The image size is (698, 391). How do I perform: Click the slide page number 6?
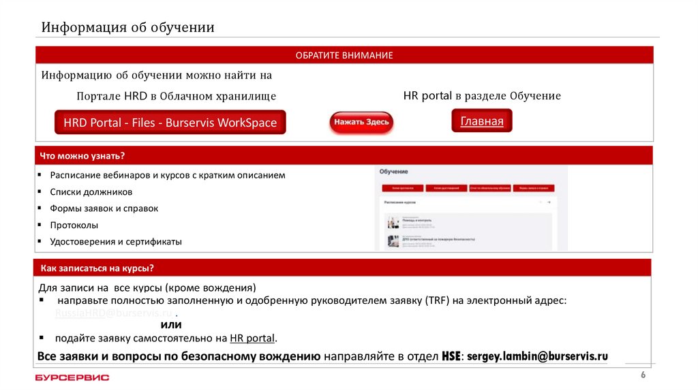(643, 375)
